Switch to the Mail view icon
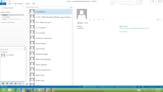This screenshot has height=92, width=163. pyautogui.click(x=3, y=84)
